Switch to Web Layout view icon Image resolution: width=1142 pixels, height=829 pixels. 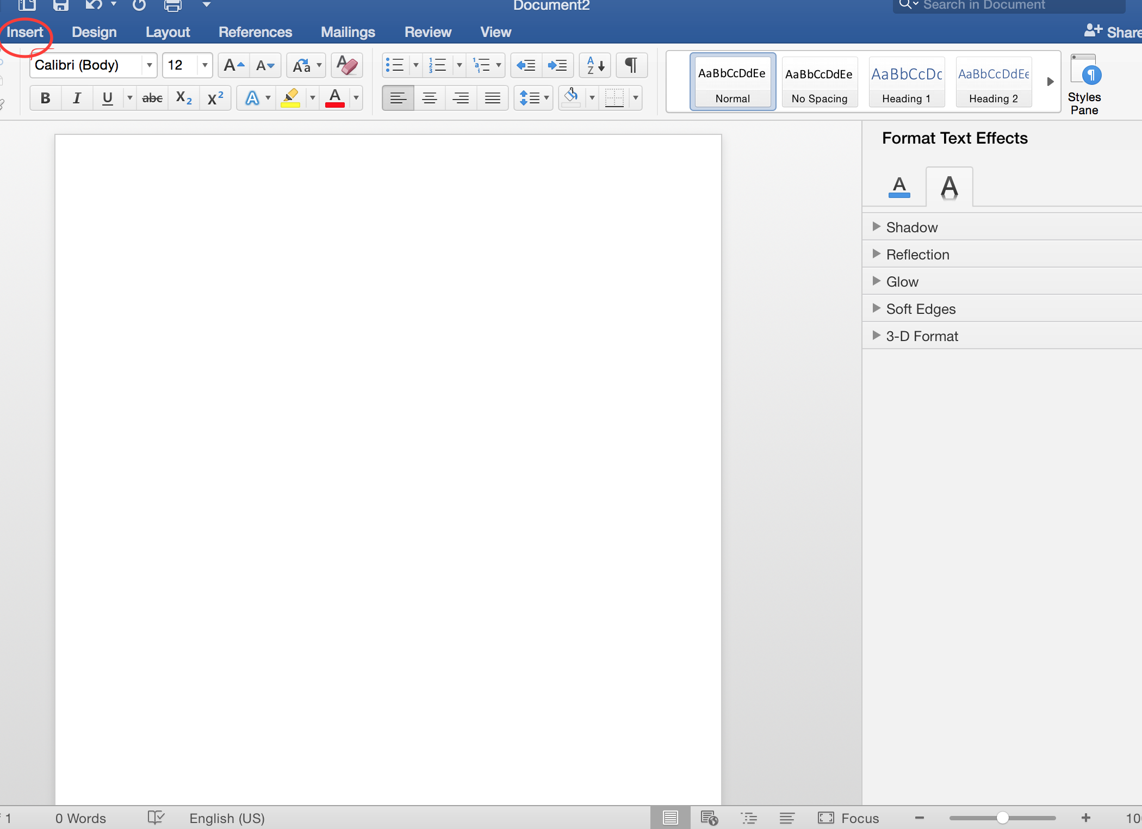tap(709, 818)
